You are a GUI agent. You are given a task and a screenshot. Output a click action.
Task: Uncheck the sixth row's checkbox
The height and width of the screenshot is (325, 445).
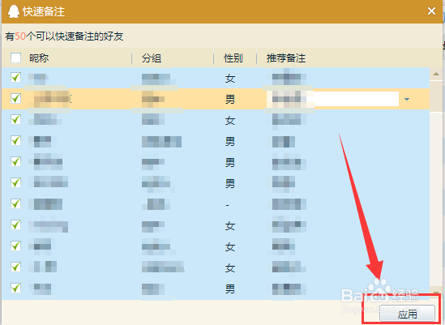15,183
